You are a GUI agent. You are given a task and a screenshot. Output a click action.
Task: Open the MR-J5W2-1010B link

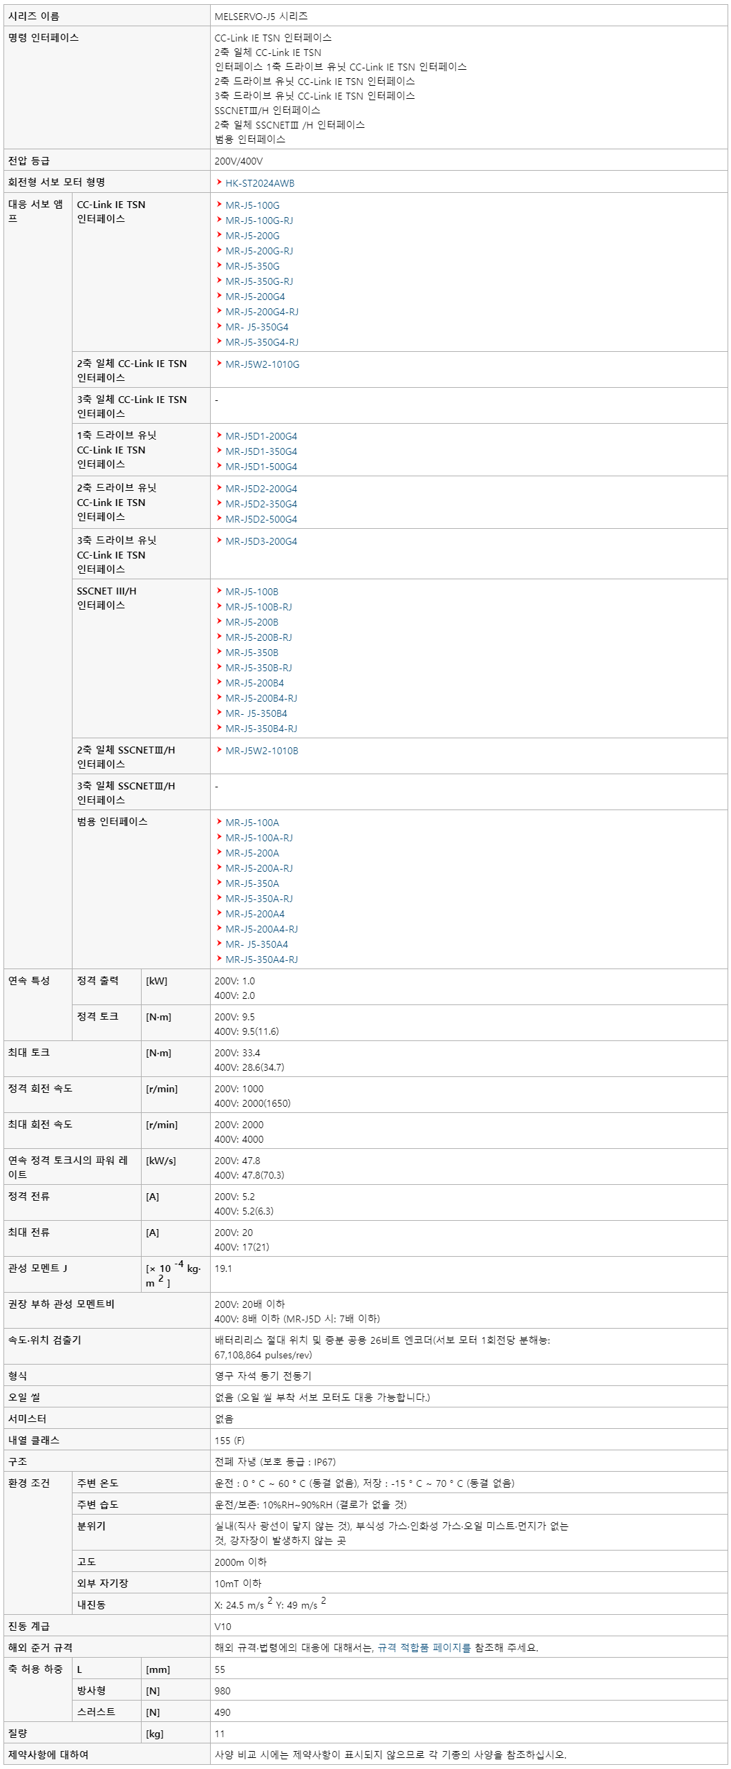[262, 751]
